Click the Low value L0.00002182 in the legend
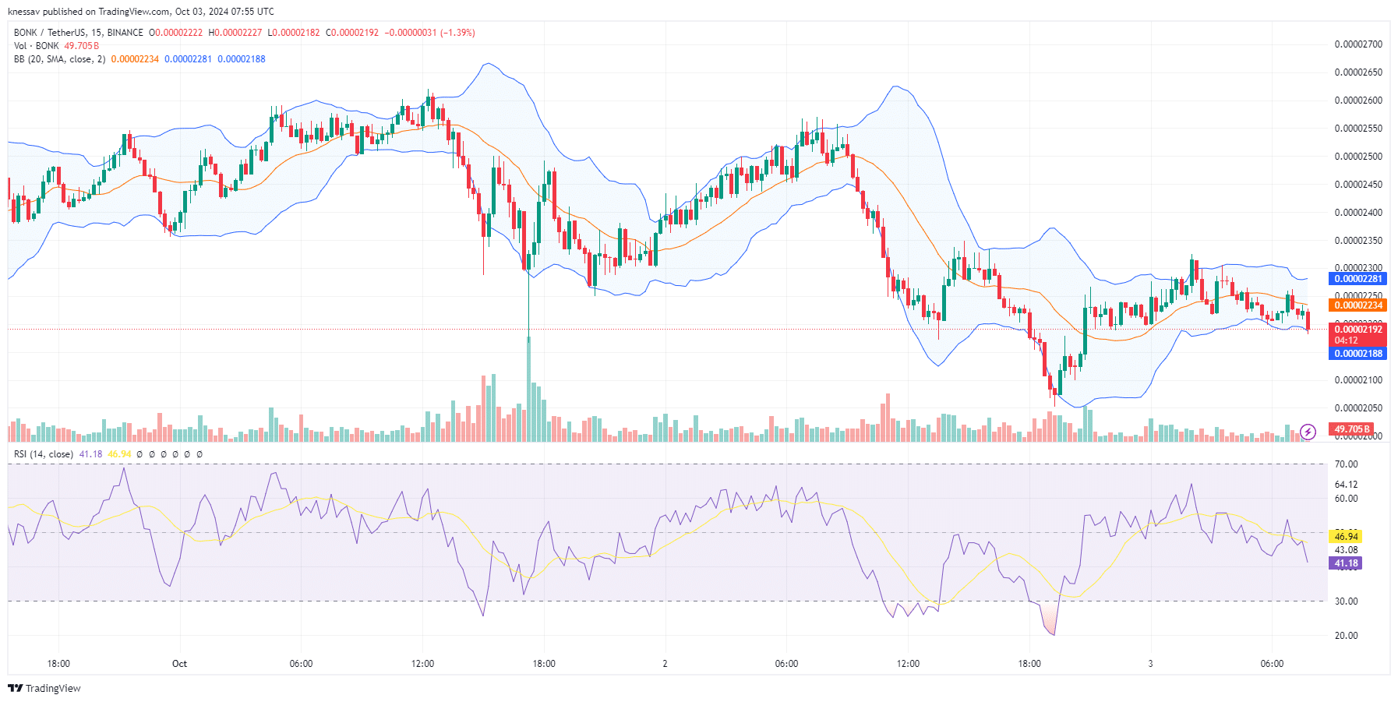Screen dimensions: 1398x702 pyautogui.click(x=294, y=33)
